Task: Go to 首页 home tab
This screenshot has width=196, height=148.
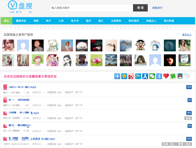Action: point(6,21)
